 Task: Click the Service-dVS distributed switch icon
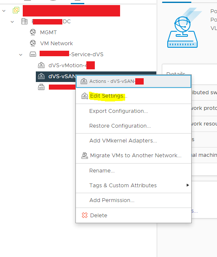33,54
